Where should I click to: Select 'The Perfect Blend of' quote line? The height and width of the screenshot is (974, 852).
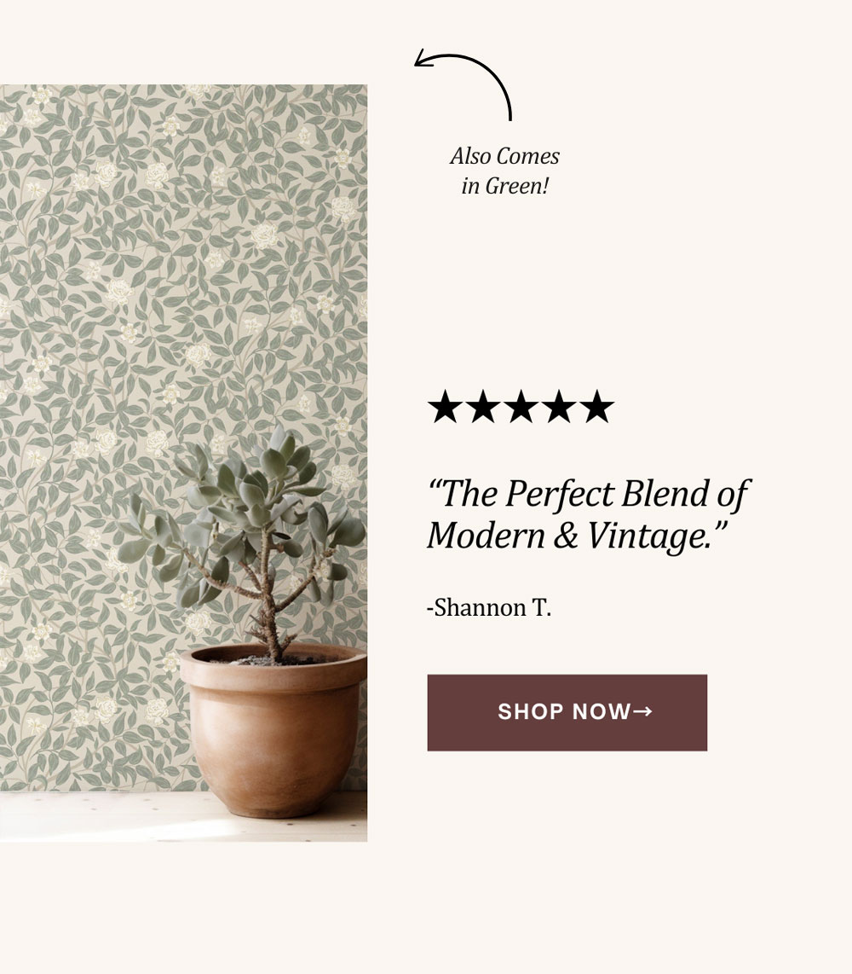point(589,495)
